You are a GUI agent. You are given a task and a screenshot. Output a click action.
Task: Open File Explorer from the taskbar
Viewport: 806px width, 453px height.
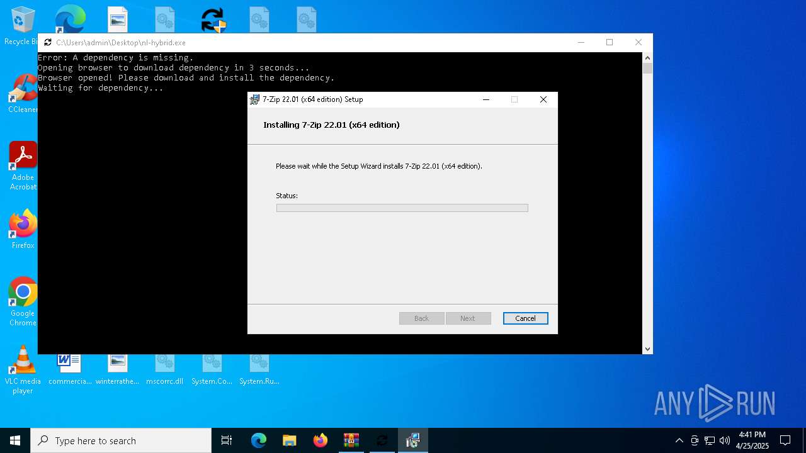click(x=289, y=440)
